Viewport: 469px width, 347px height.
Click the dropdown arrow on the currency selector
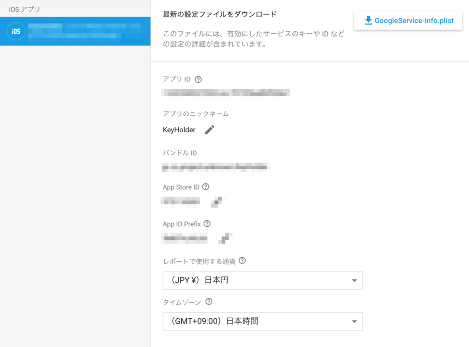[x=354, y=280]
